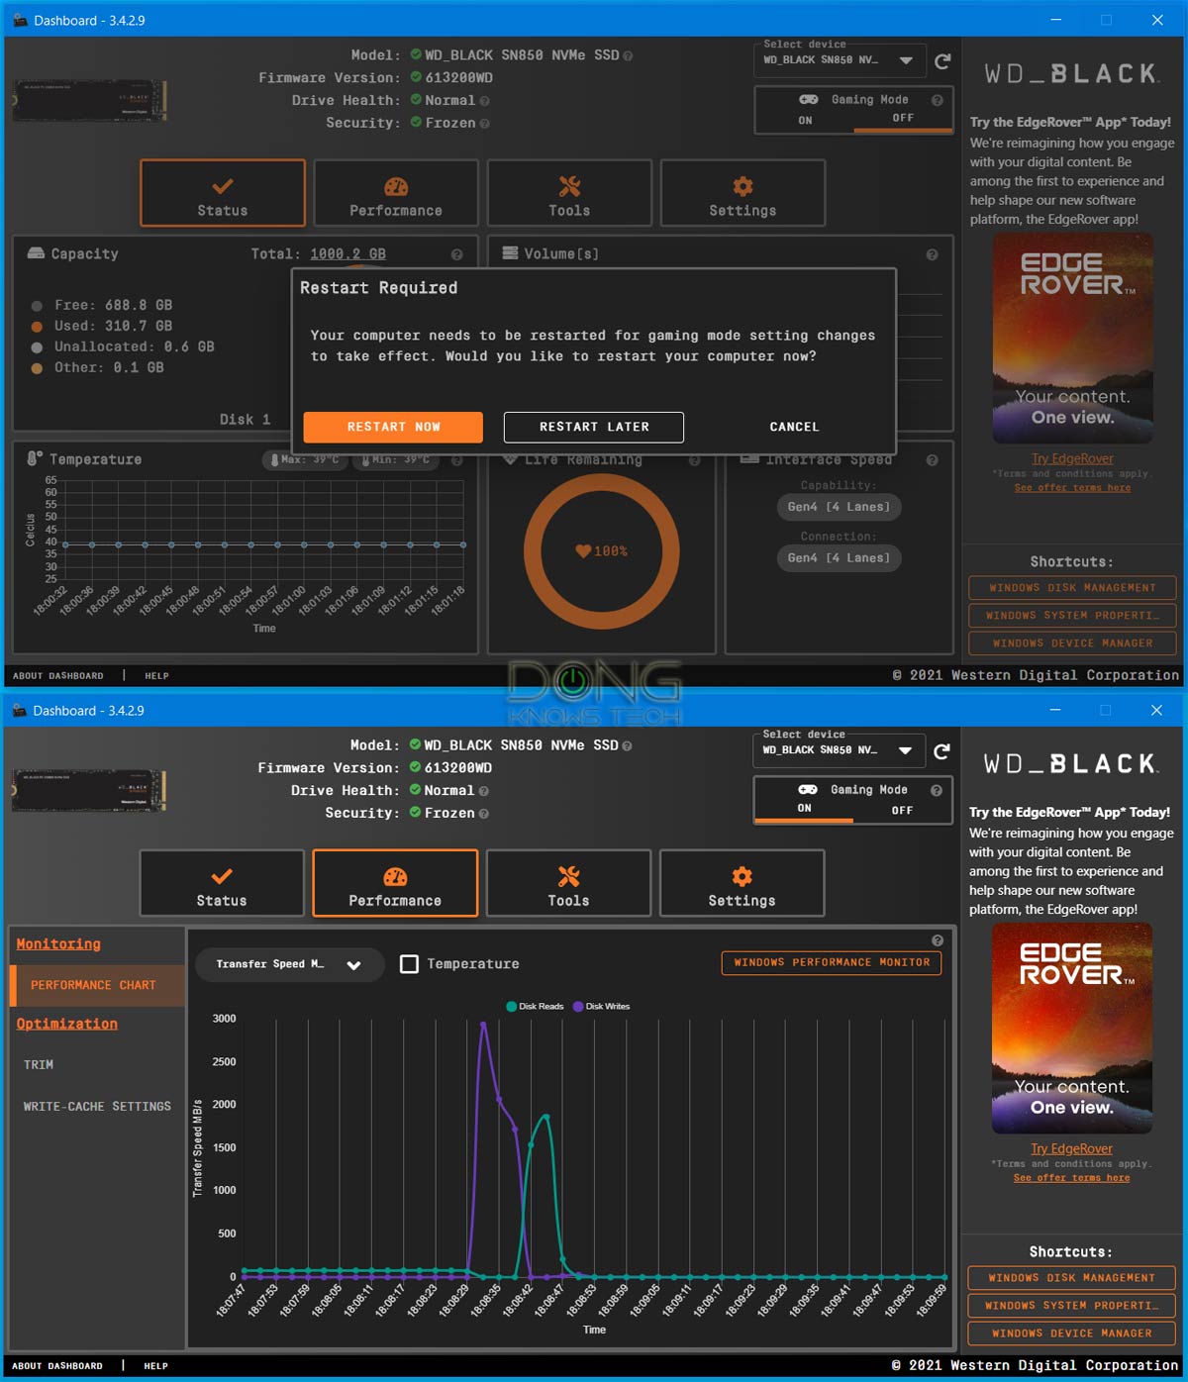
Task: Toggle the Disk Reads legend series
Action: coord(535,1006)
